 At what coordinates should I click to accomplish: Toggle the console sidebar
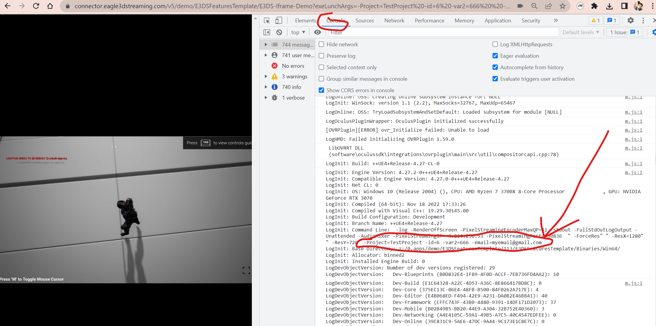pyautogui.click(x=267, y=32)
